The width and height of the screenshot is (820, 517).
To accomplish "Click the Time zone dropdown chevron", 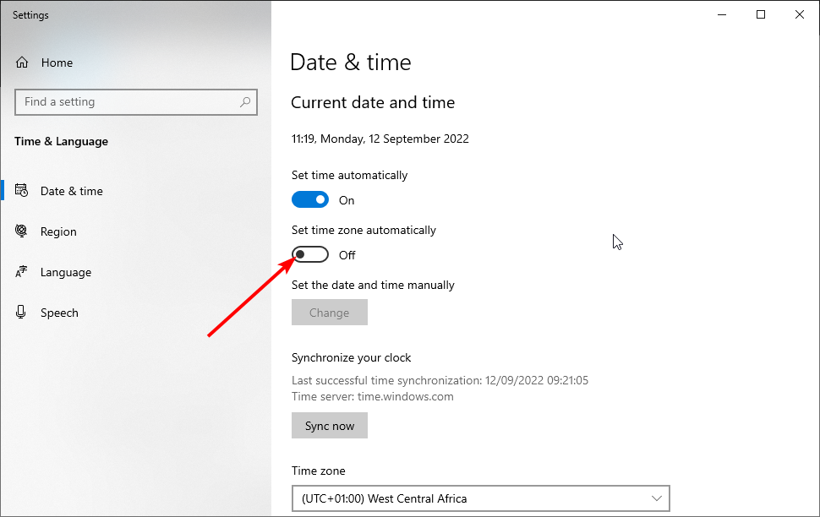I will pyautogui.click(x=657, y=498).
